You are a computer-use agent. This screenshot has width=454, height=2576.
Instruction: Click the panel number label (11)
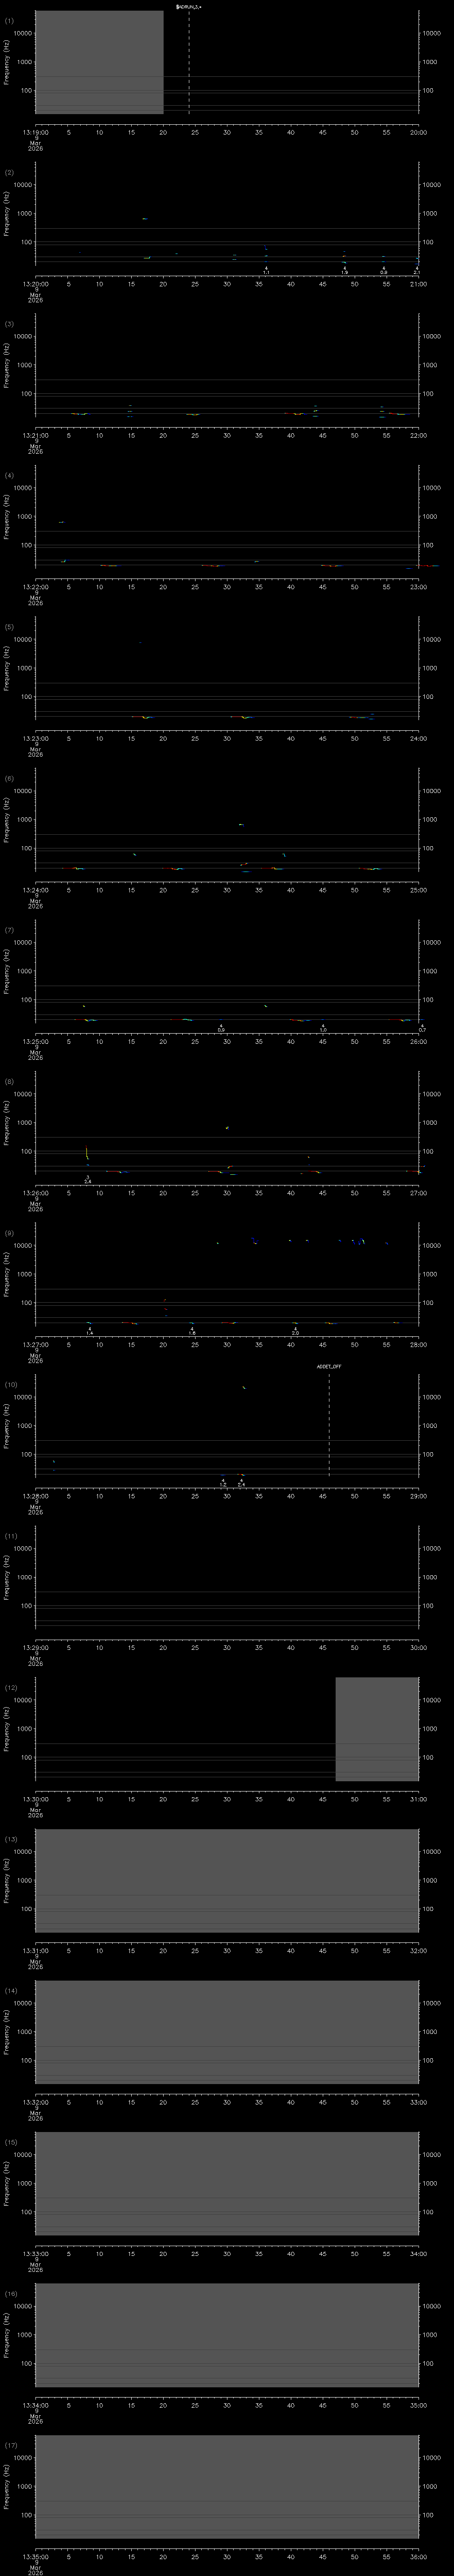point(11,1535)
